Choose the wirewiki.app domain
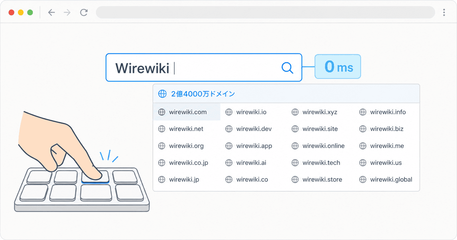 tap(254, 146)
